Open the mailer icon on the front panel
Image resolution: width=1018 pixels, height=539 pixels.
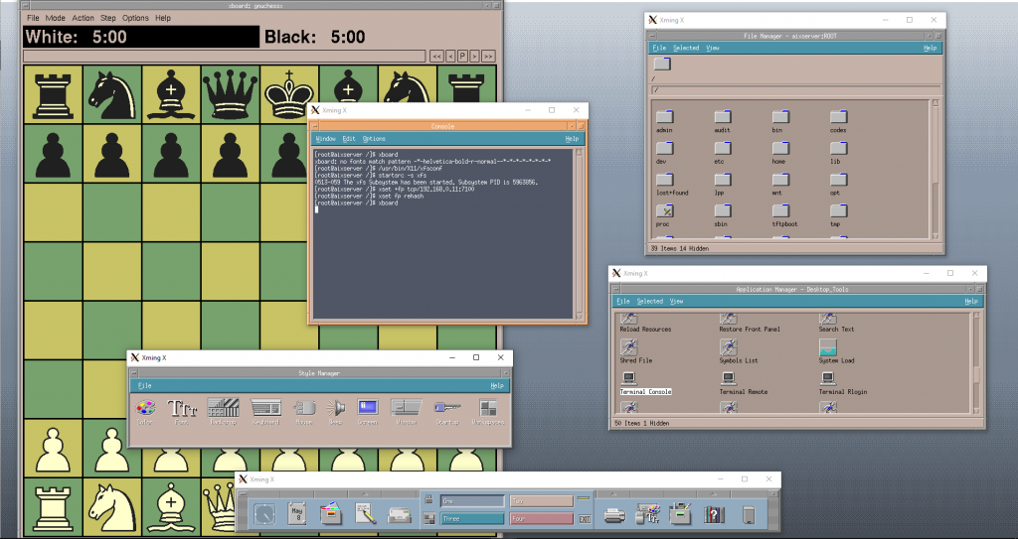[x=400, y=515]
